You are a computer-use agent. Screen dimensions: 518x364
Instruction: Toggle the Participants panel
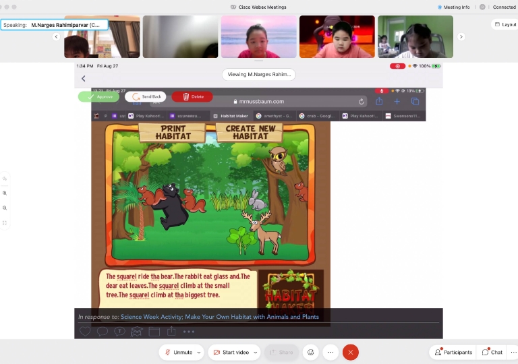(453, 352)
